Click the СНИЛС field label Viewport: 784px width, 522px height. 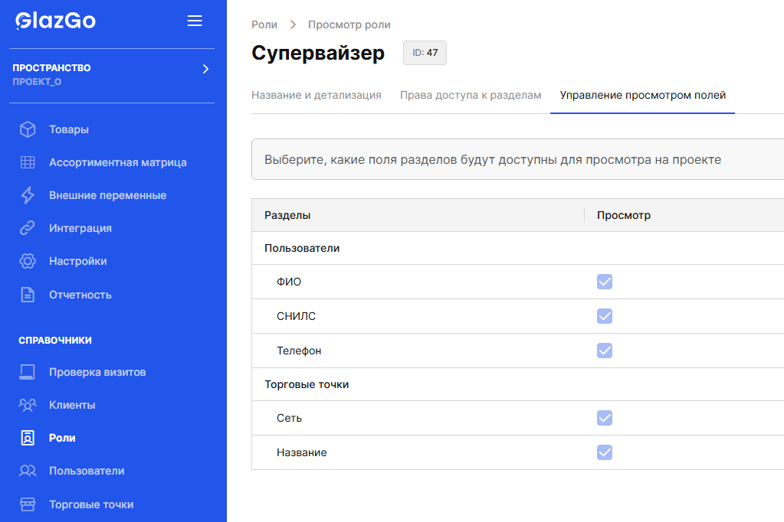[x=296, y=316]
